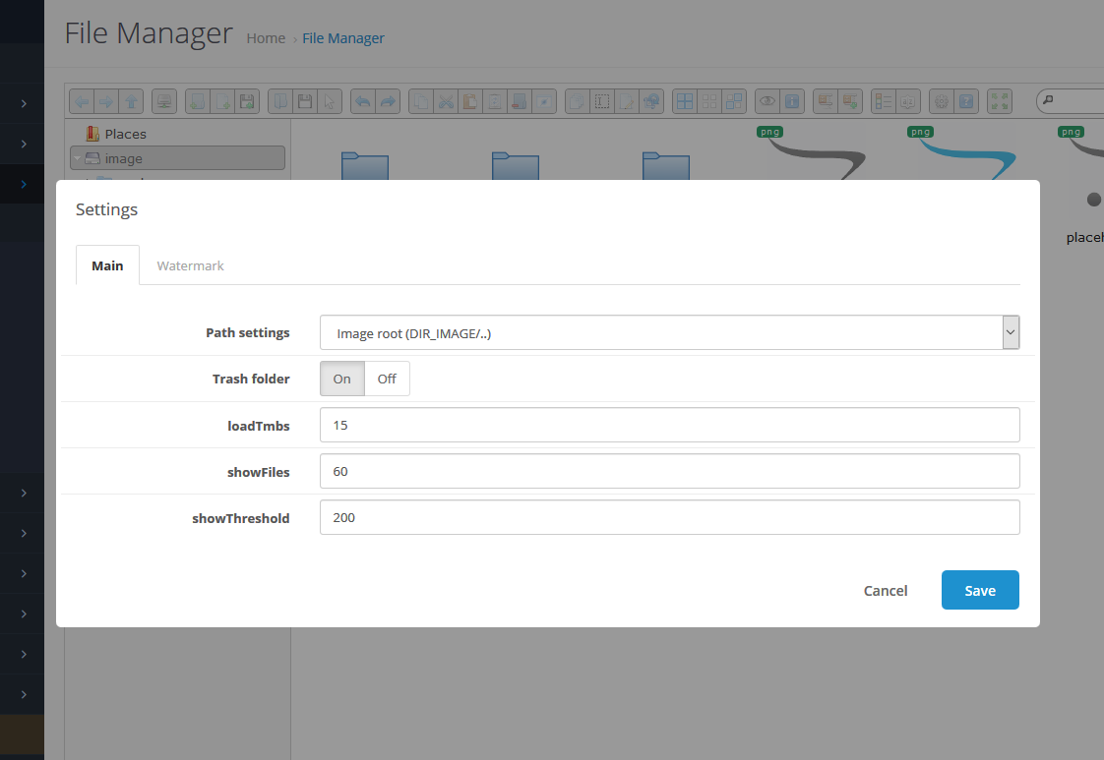The image size is (1104, 760).
Task: Click the extract archive icon
Action: [826, 102]
